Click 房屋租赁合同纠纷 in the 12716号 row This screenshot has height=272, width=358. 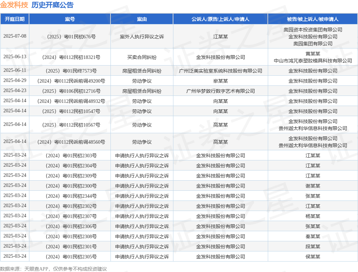[x=142, y=91]
